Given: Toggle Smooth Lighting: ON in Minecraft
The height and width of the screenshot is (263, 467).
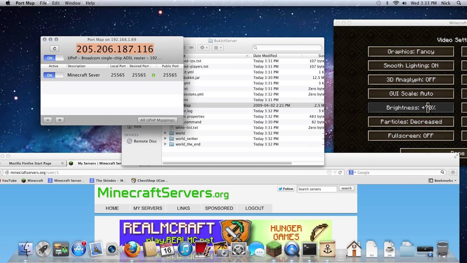Looking at the screenshot, I should coord(411,66).
